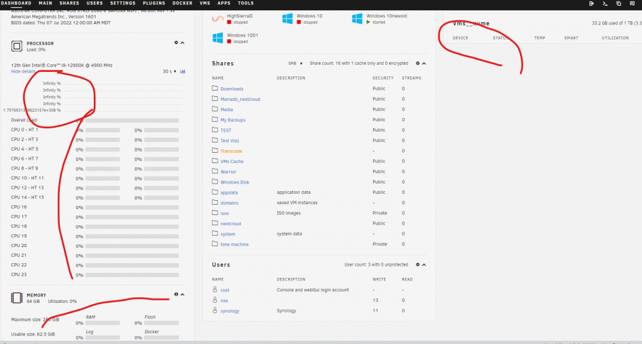Open the Settings menu tab

click(x=123, y=3)
